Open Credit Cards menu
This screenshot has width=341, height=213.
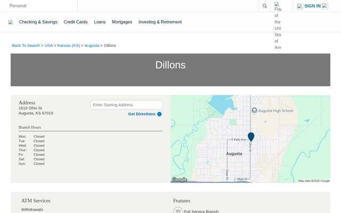pyautogui.click(x=76, y=22)
